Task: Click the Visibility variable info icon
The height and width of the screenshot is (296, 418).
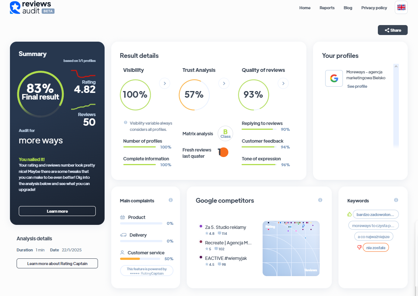Action: click(x=126, y=123)
